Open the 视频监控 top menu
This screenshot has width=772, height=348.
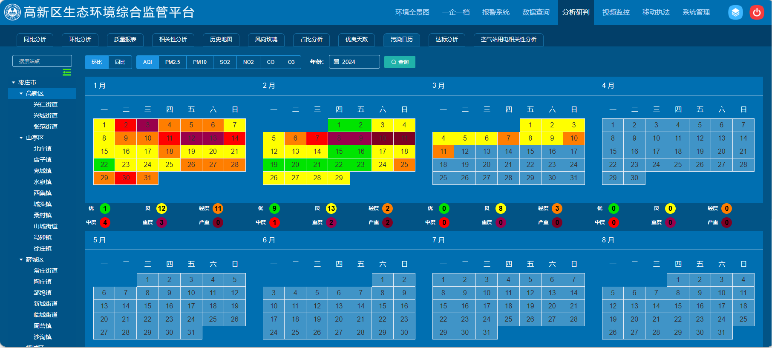click(x=616, y=12)
